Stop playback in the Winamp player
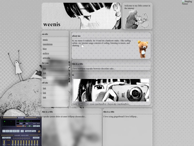194x146 pixels. tap(14, 131)
